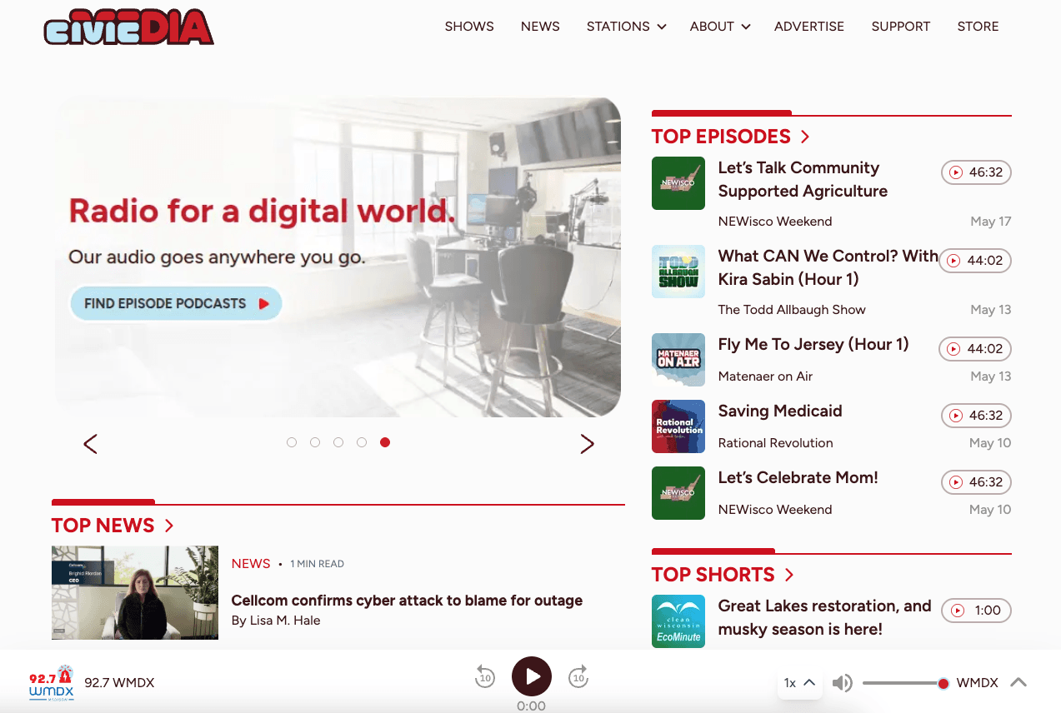Show next carousel slide arrow
This screenshot has height=713, width=1061.
pos(588,444)
